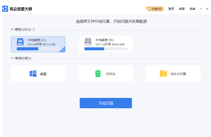Click the Windows 桌面 icon
Image resolution: width=211 pixels, height=137 pixels.
click(33, 74)
